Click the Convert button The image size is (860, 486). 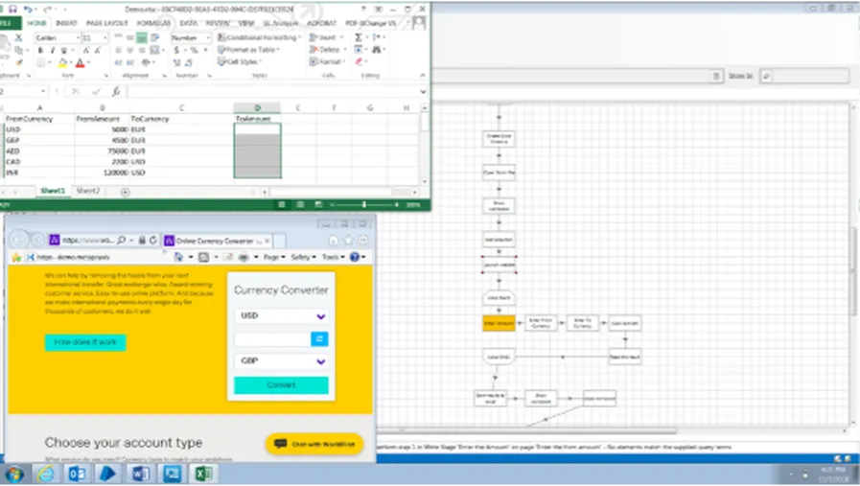tap(281, 385)
